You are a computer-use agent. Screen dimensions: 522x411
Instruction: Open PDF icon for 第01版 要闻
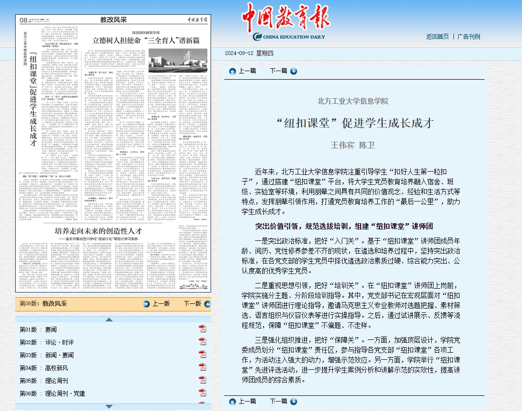[203, 329]
